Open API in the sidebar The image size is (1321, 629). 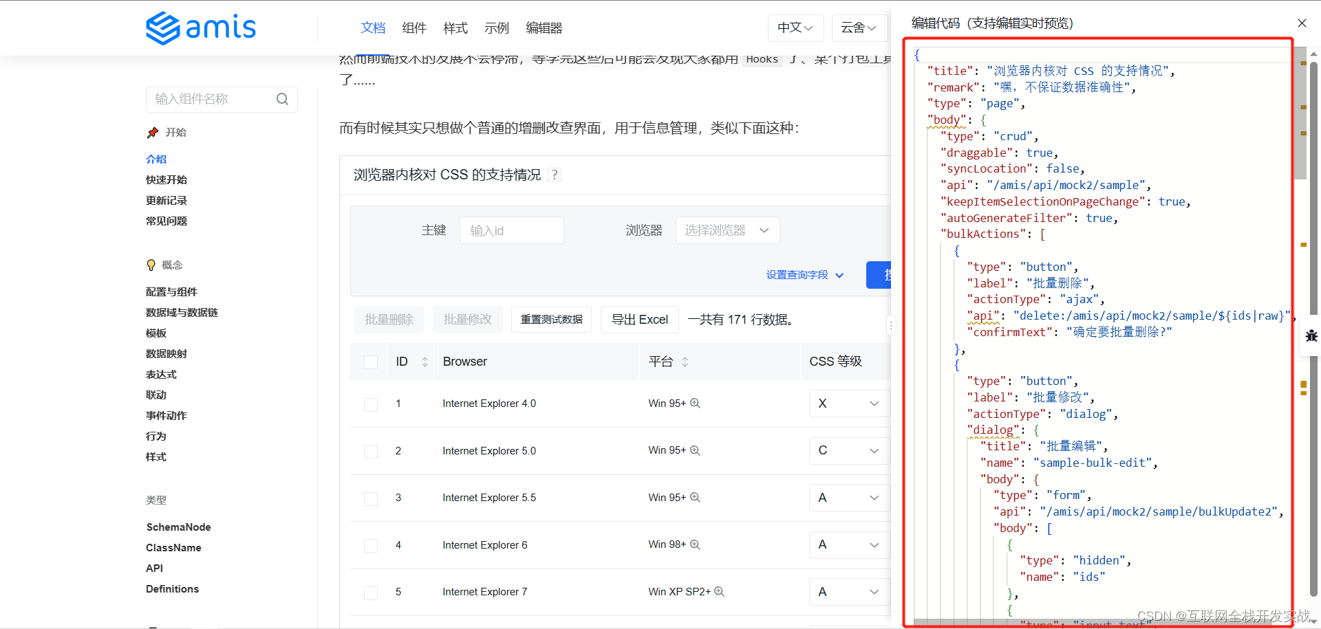(154, 569)
